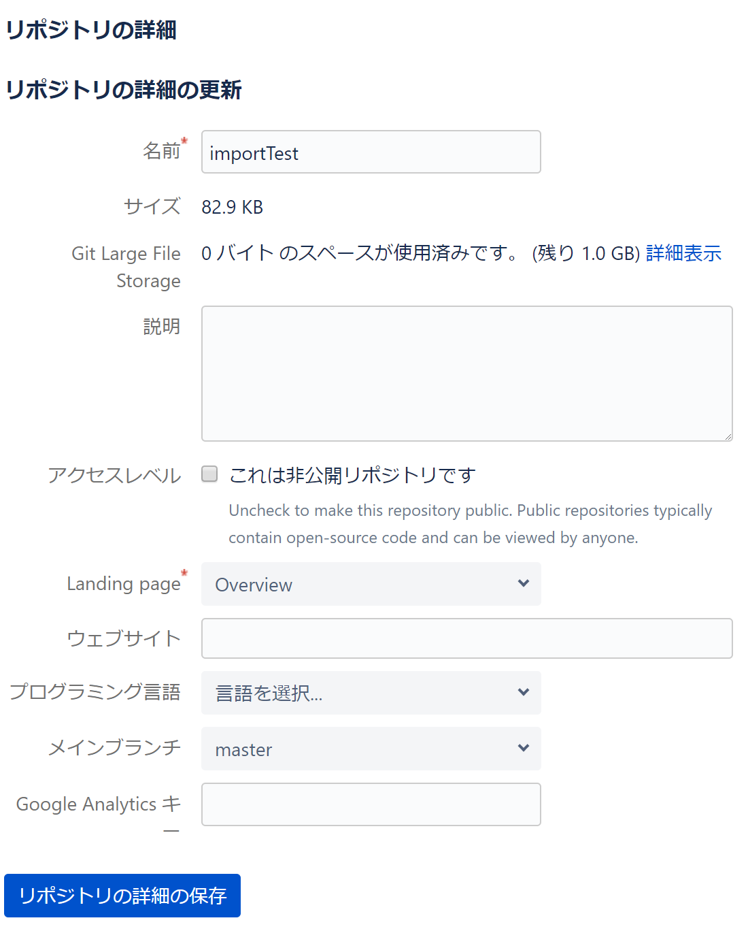This screenshot has width=748, height=931.
Task: Expand the 言語を選択 programming language dropdown
Action: tap(371, 693)
